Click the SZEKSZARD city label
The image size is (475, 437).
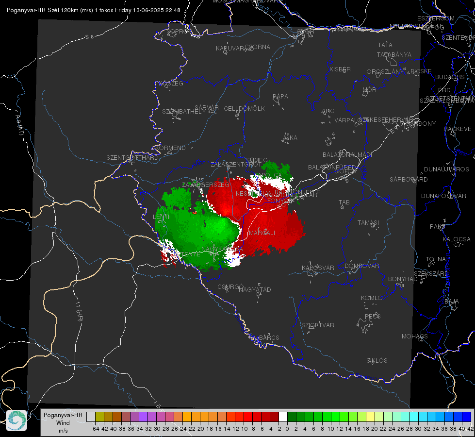tap(431, 274)
